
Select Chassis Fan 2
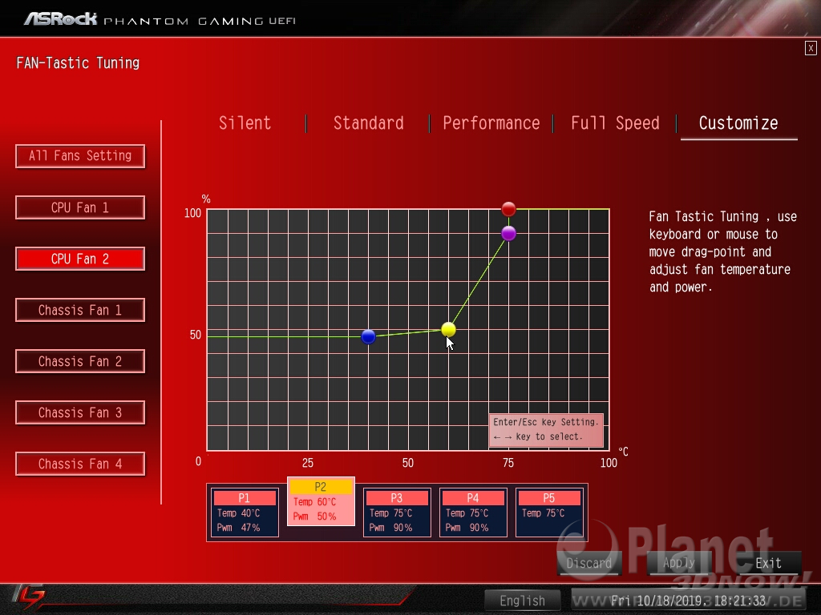click(80, 361)
